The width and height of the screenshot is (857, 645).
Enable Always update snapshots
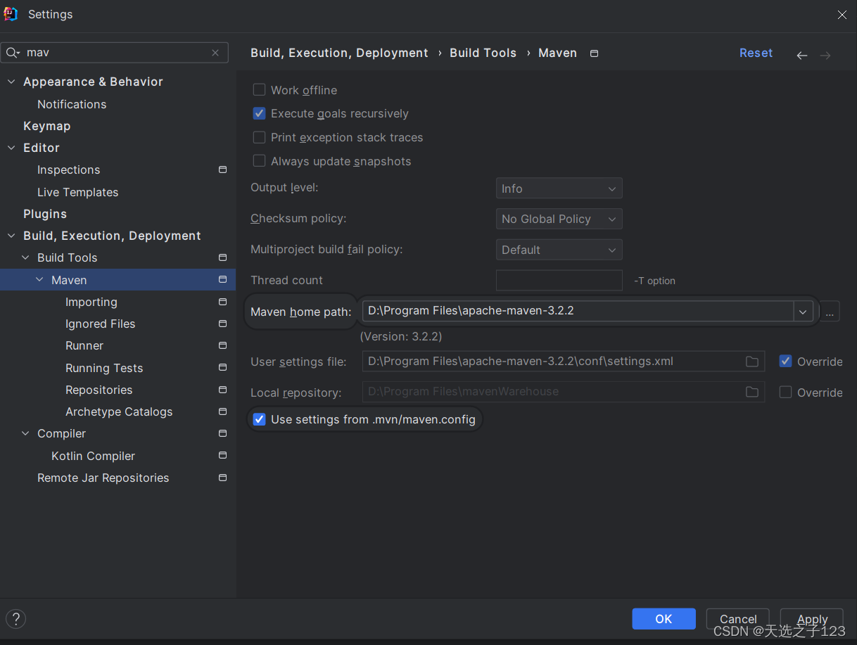259,161
